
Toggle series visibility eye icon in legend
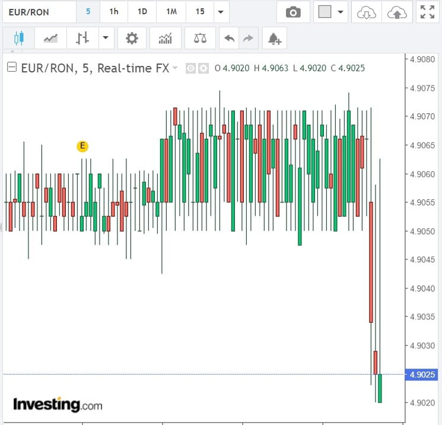point(190,68)
